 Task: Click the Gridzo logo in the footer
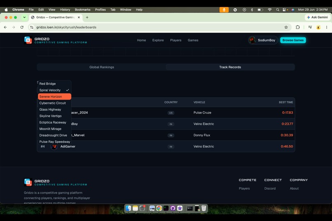point(28,182)
